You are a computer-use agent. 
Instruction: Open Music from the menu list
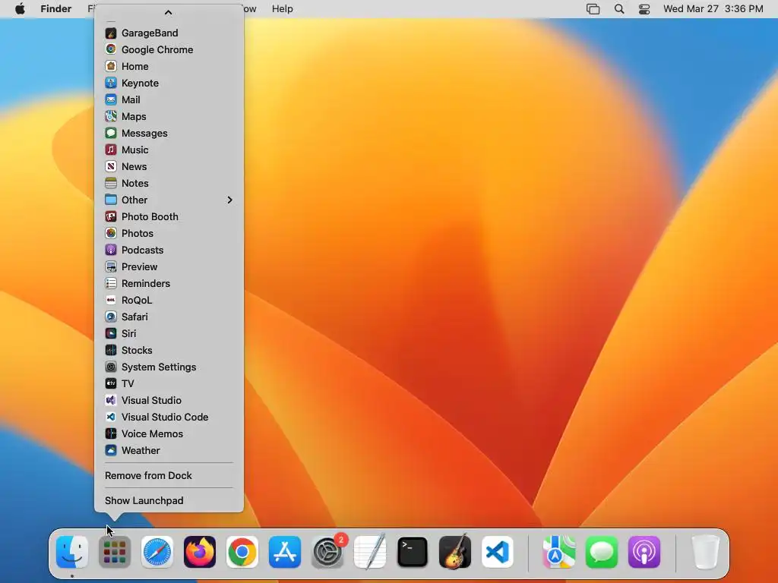click(169, 150)
